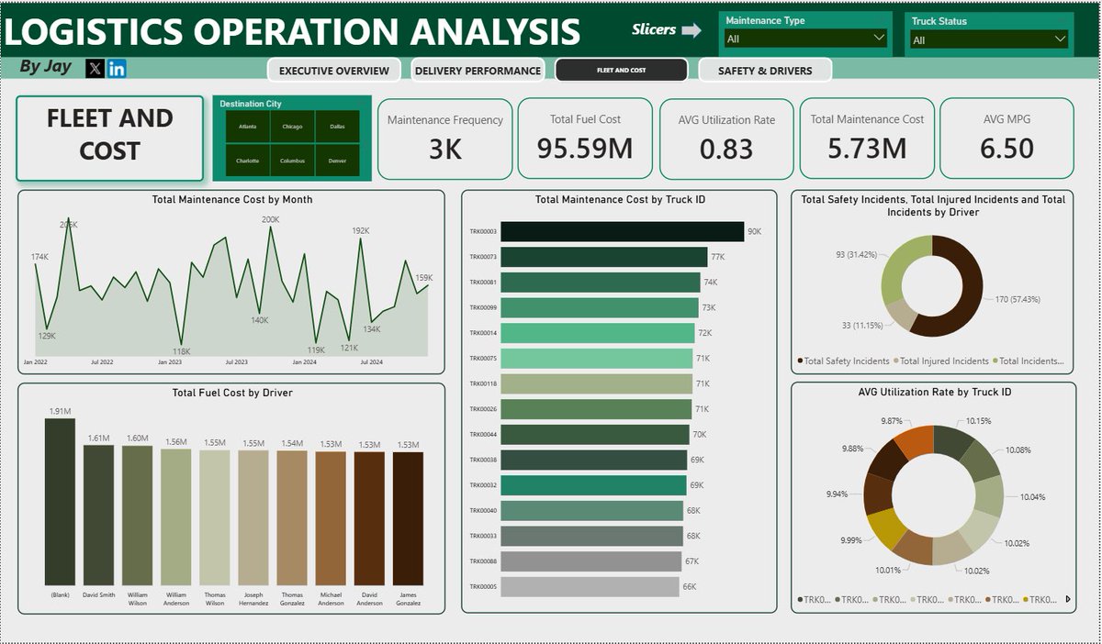Select William Anderson's fuel cost column

(x=175, y=517)
